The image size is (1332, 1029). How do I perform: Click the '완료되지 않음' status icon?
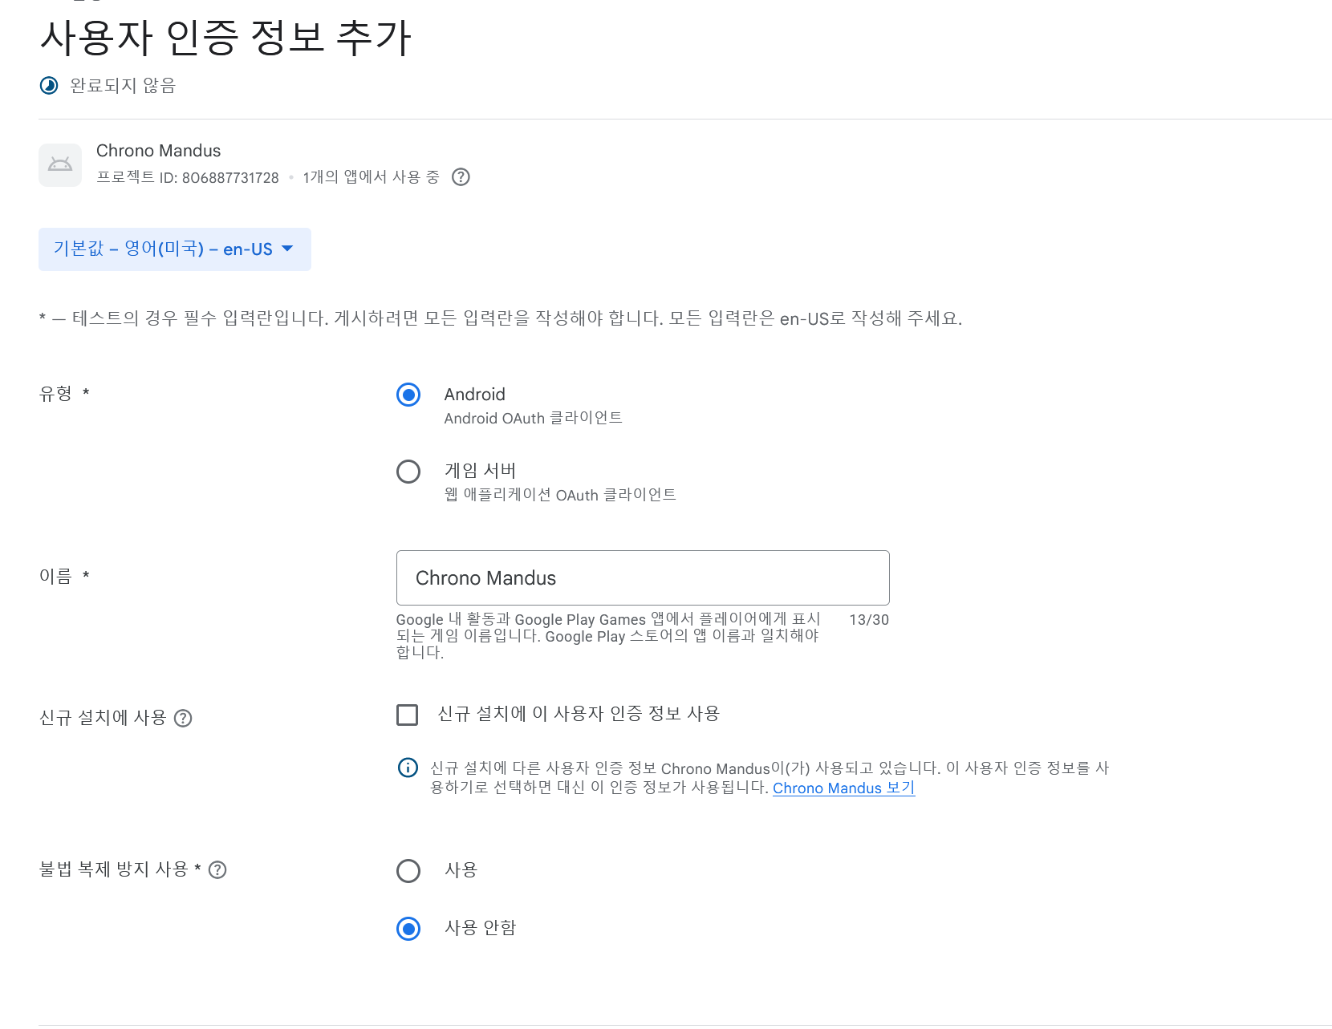[x=49, y=86]
